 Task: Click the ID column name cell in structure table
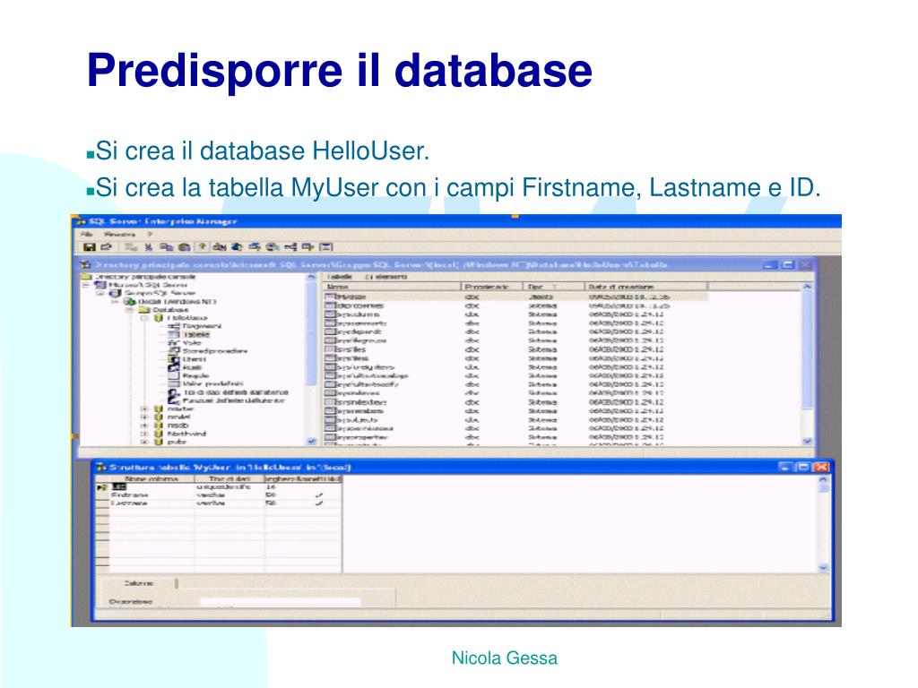152,486
